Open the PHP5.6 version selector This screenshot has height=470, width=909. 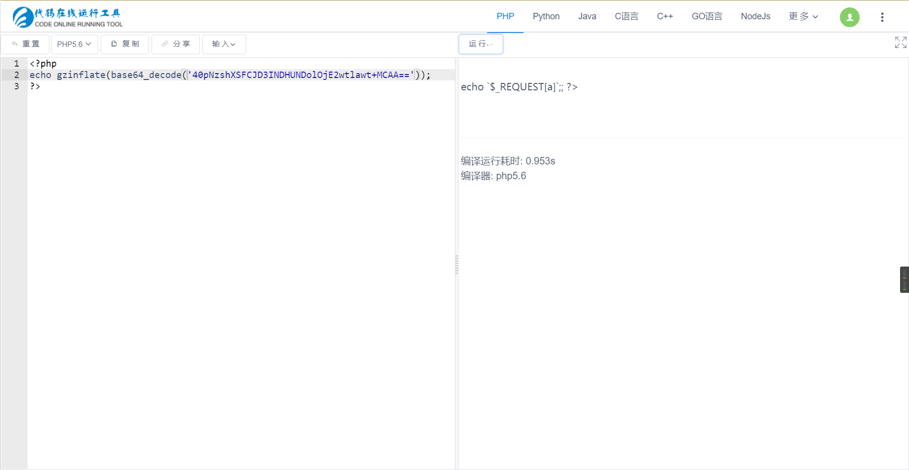[74, 44]
